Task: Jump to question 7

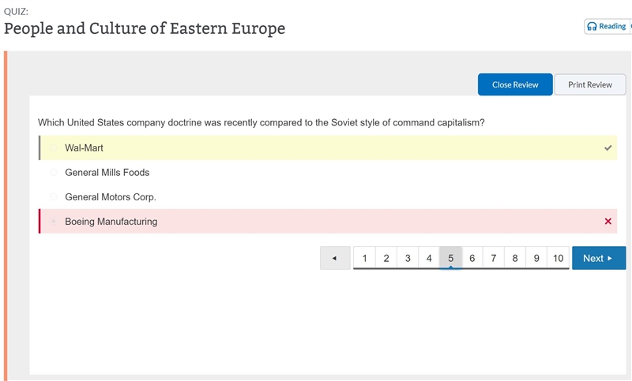Action: 493,258
